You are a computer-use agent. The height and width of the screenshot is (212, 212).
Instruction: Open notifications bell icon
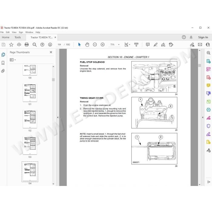(191, 37)
